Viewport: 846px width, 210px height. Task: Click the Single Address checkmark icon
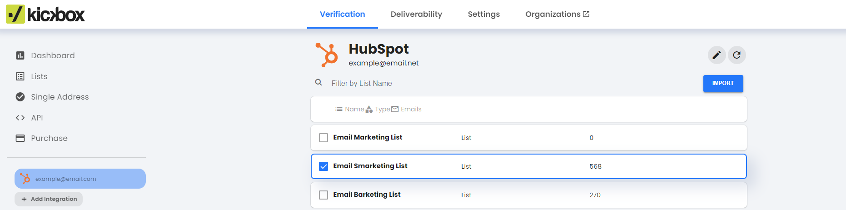tap(20, 97)
